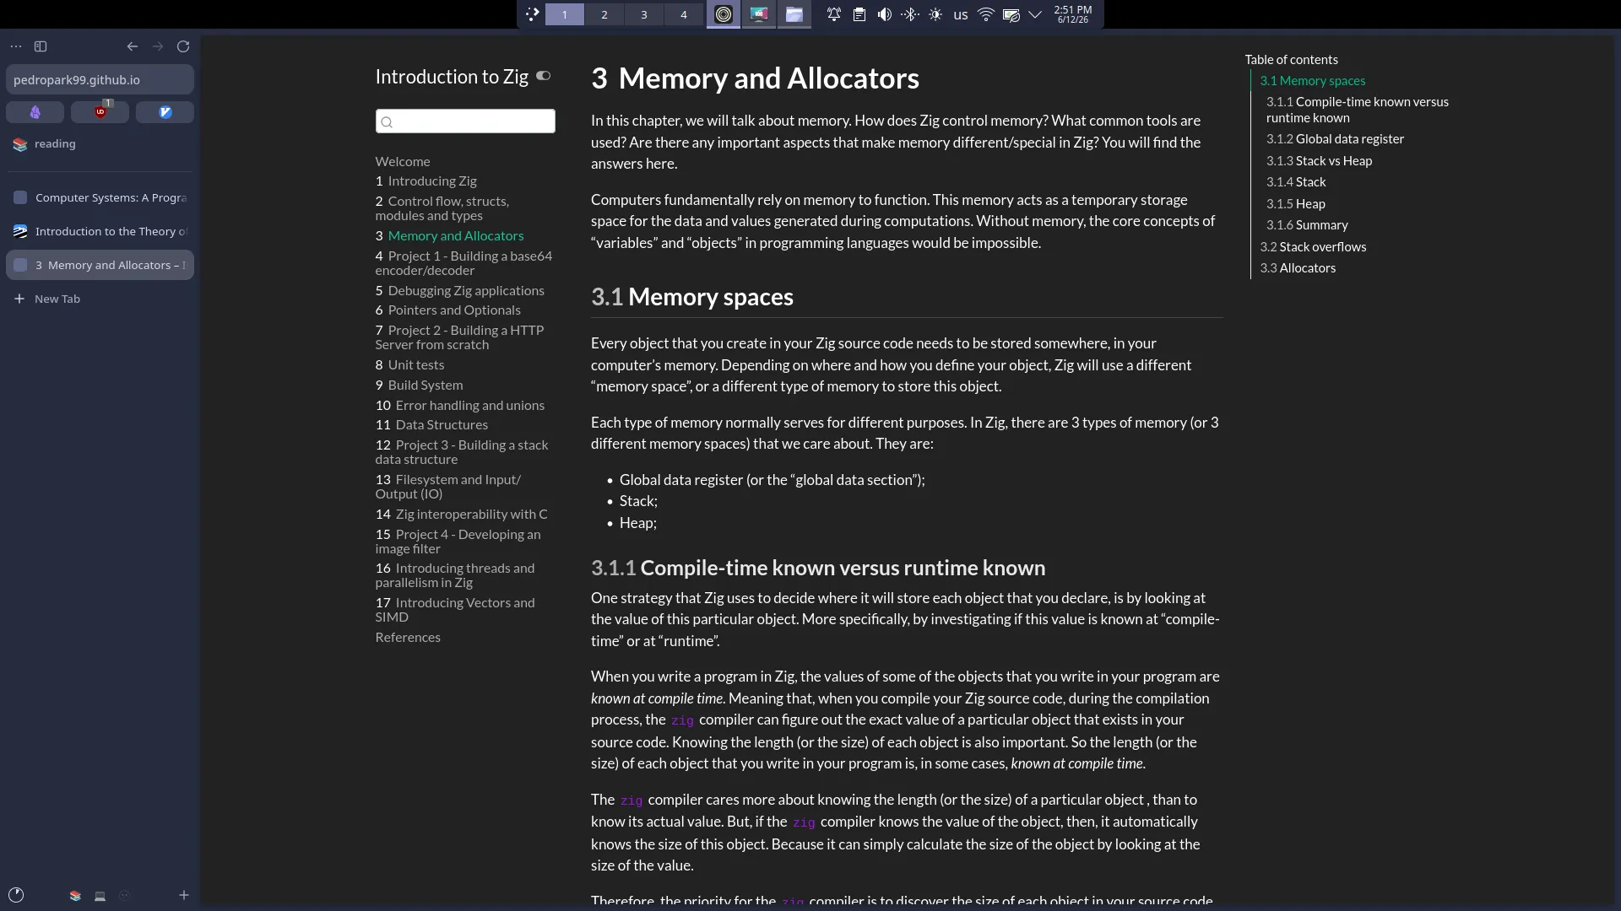This screenshot has height=911, width=1621.
Task: Open the battery power tray icon
Action: click(1011, 14)
